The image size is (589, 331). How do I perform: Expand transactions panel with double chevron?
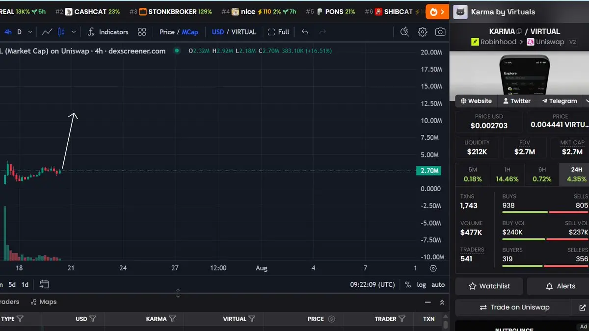[x=442, y=303]
